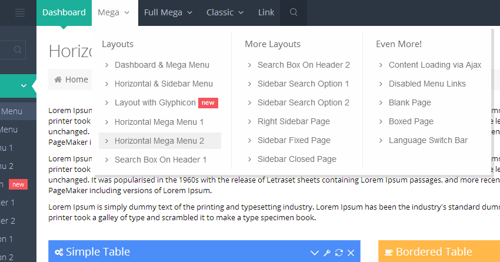Open the Content Loading via Ajax link
The image size is (500, 262).
435,65
